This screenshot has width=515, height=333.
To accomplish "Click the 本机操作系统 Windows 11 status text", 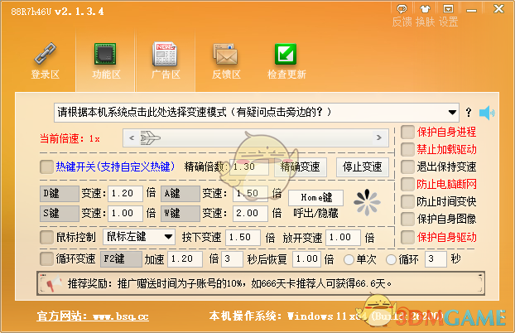I will tap(326, 316).
